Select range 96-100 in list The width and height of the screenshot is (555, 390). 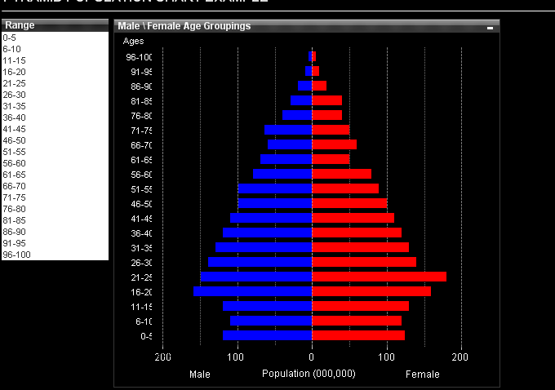[55, 255]
